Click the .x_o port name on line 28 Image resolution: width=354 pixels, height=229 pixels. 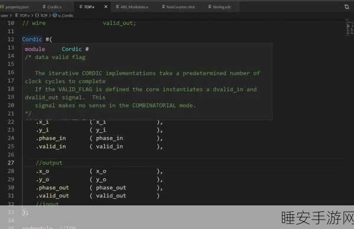(x=42, y=171)
